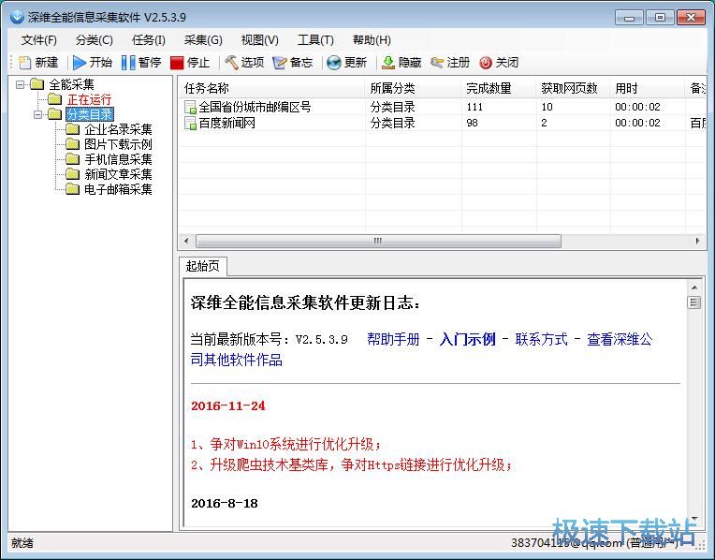Click task list scroll-left arrow

(x=185, y=241)
